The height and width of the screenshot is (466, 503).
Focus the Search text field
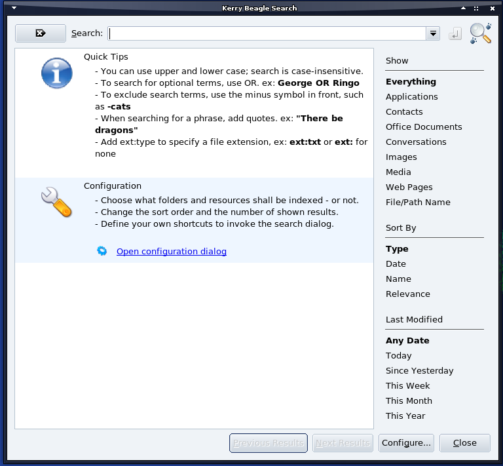click(267, 33)
